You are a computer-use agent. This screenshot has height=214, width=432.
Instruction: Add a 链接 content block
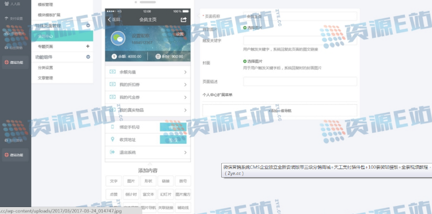(x=165, y=181)
